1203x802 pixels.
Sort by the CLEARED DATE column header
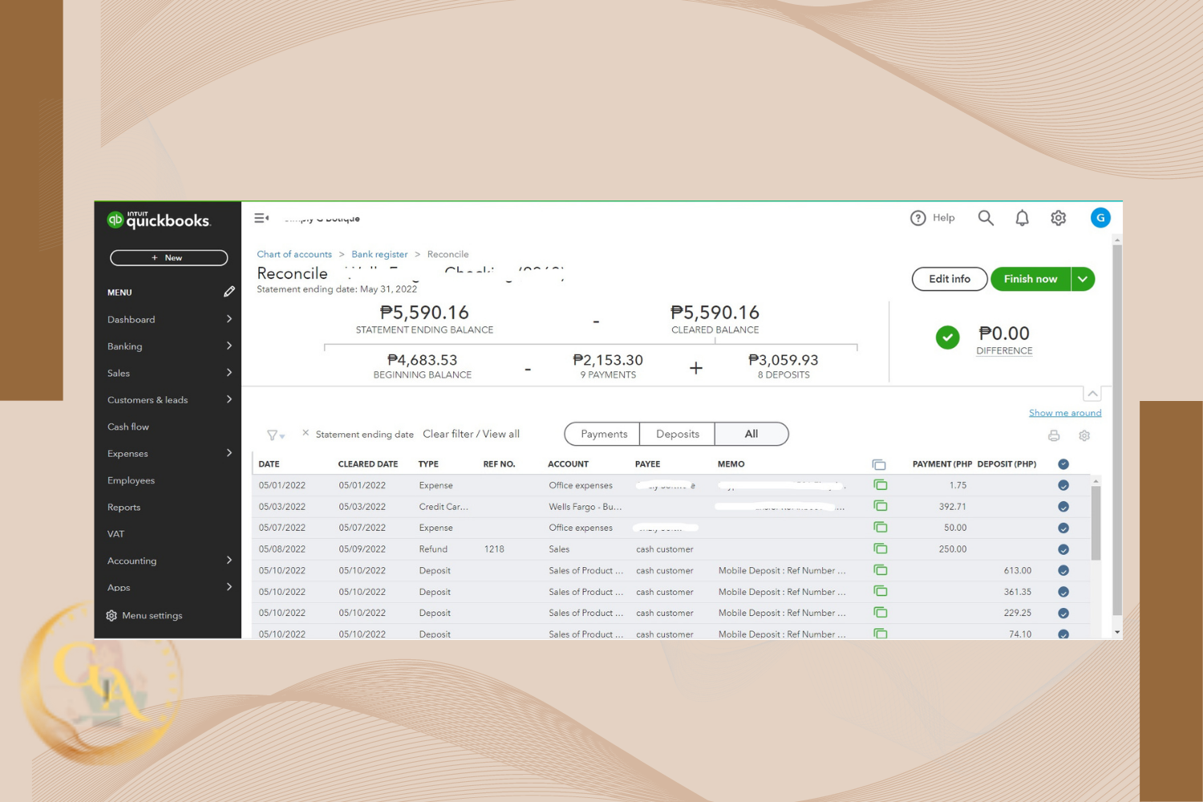point(368,464)
